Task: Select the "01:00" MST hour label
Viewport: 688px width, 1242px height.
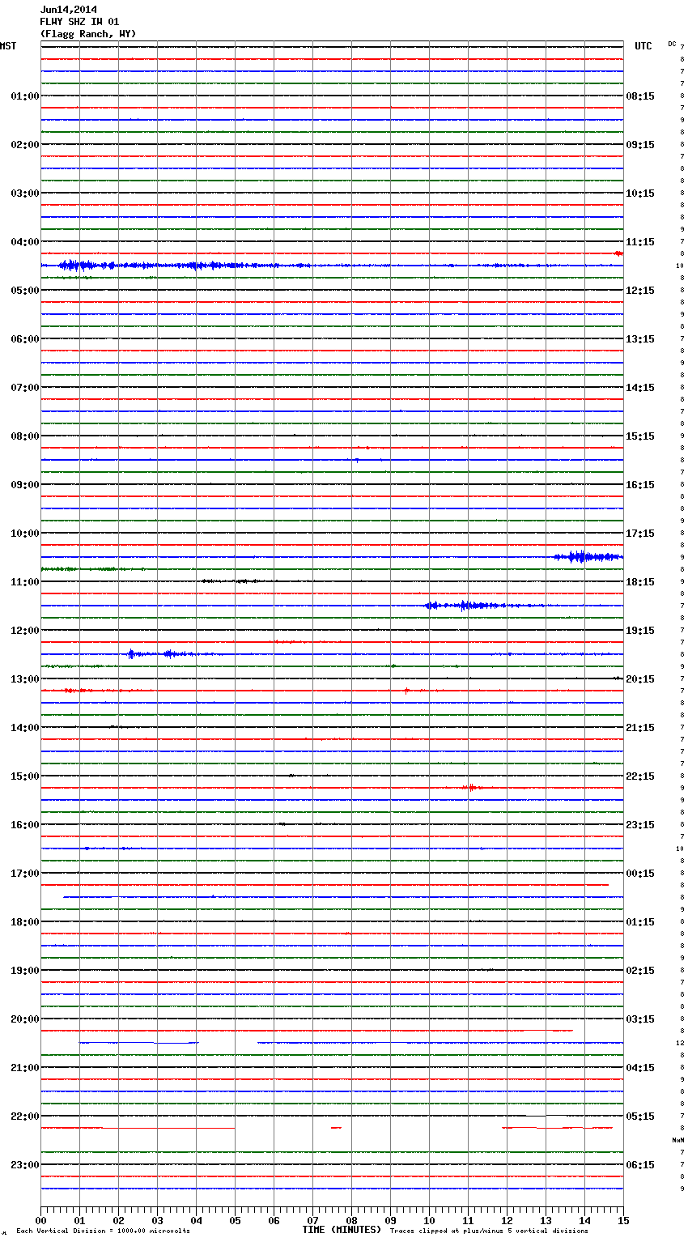Action: pos(24,96)
